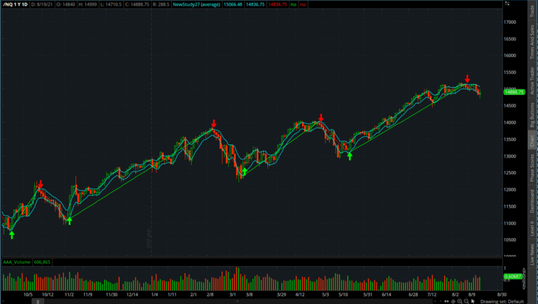Click the 14500 price axis label

[510, 106]
